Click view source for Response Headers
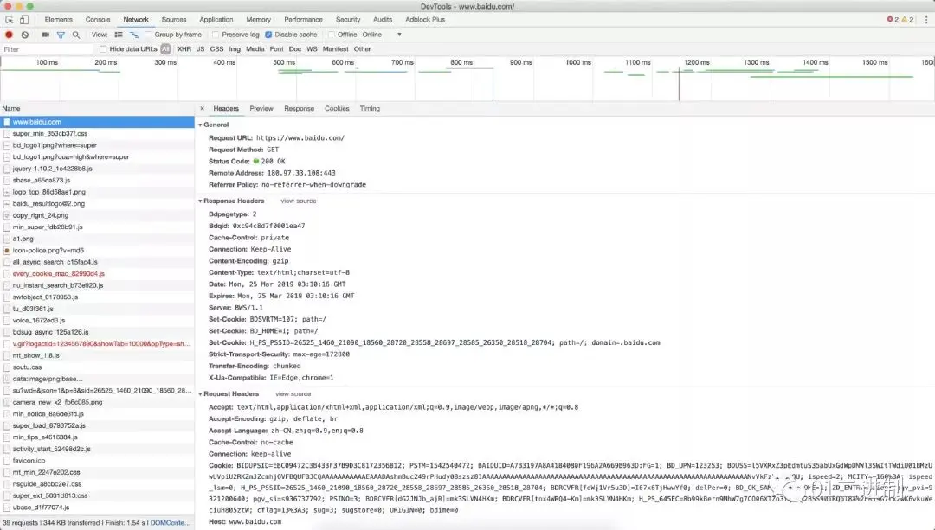Screen dimensions: 935x530 coord(299,201)
